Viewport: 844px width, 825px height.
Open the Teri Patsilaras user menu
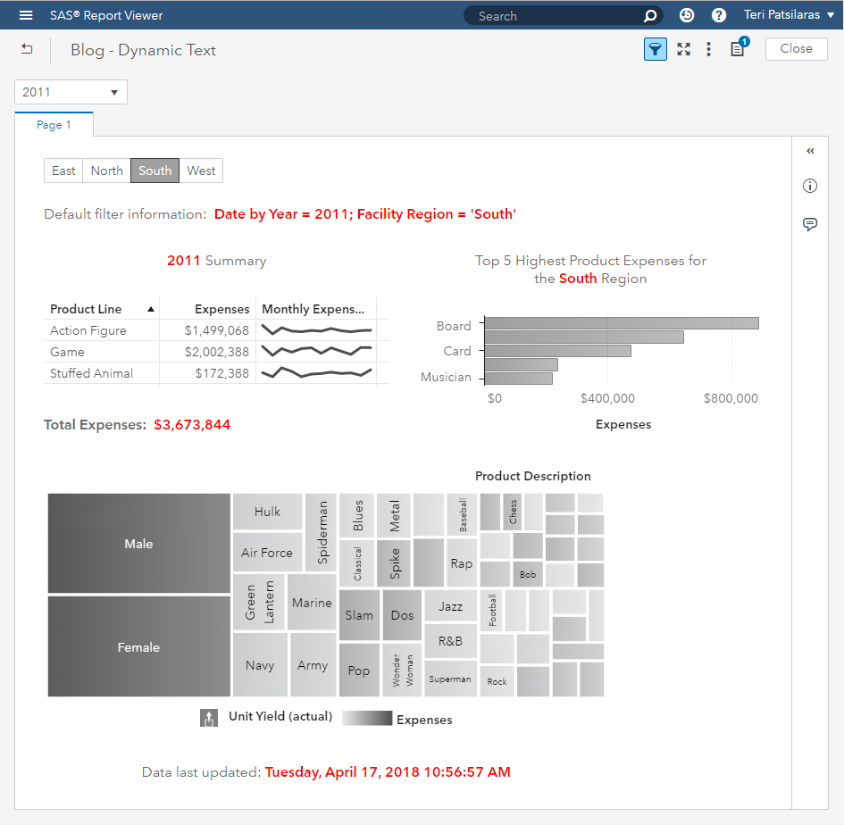pyautogui.click(x=789, y=15)
